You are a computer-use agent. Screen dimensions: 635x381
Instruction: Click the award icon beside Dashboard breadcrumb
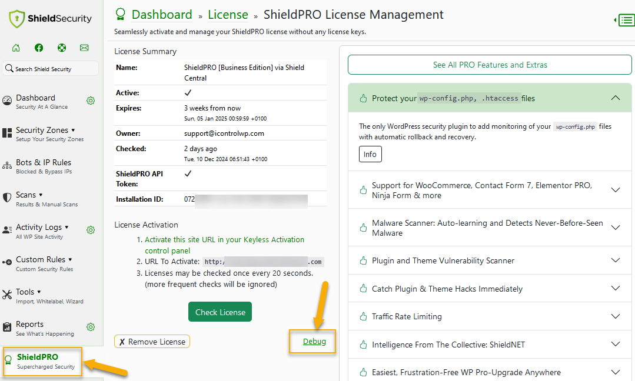(x=120, y=15)
